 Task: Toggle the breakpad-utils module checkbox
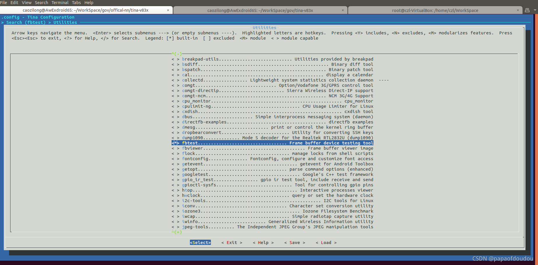[x=175, y=59]
